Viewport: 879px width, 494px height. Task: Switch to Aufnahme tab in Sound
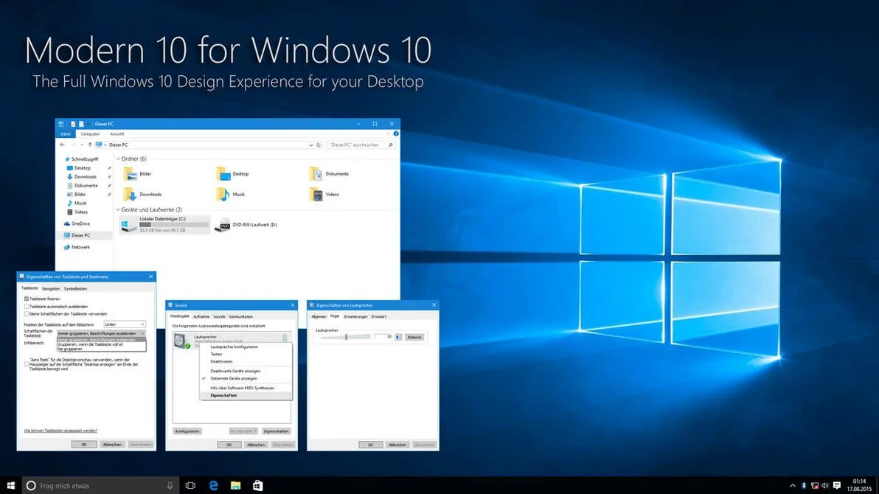[201, 317]
